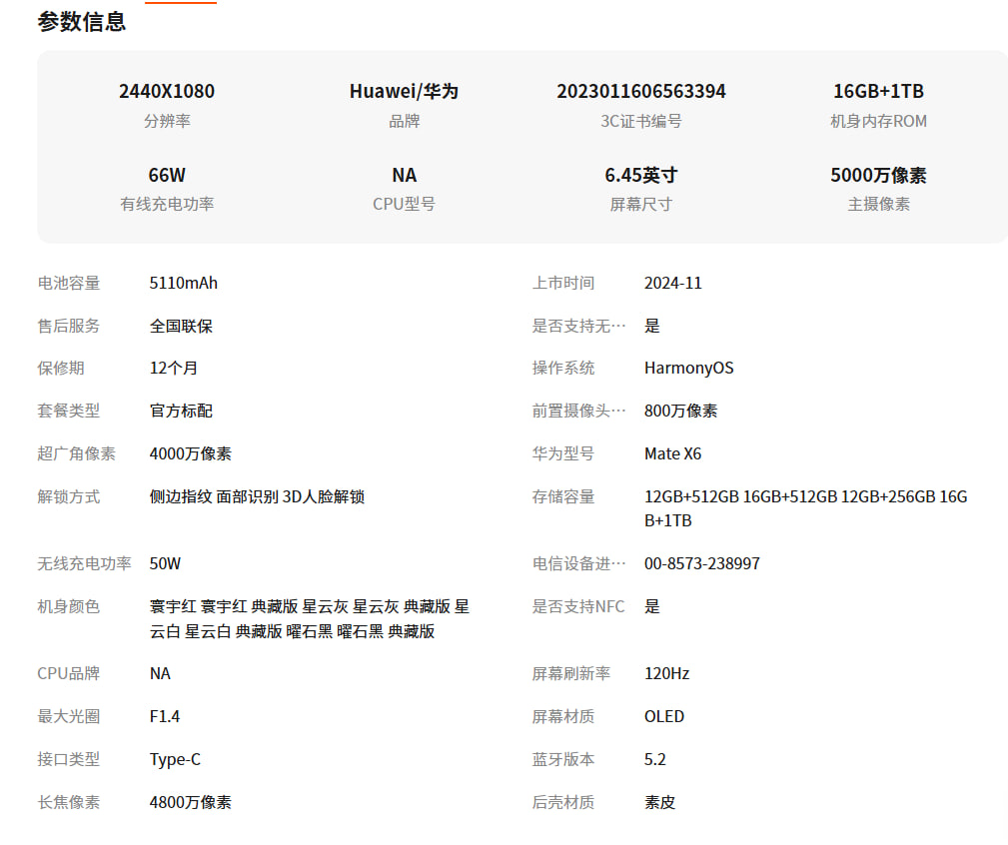Click the truncated 电信设备进… label

click(578, 563)
